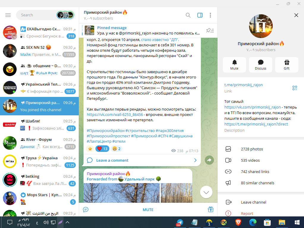Click Leave channel
Image resolution: width=304 pixels, height=228 pixels.
[261, 202]
